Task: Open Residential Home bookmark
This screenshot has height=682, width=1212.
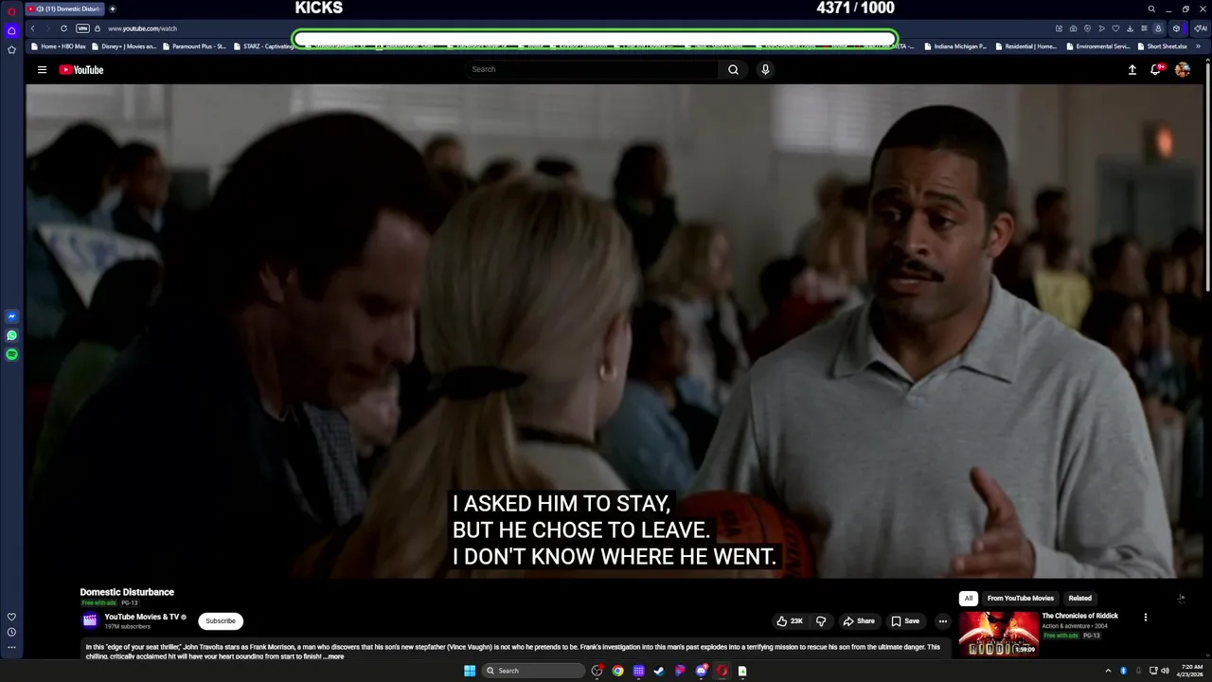Action: [x=1025, y=45]
